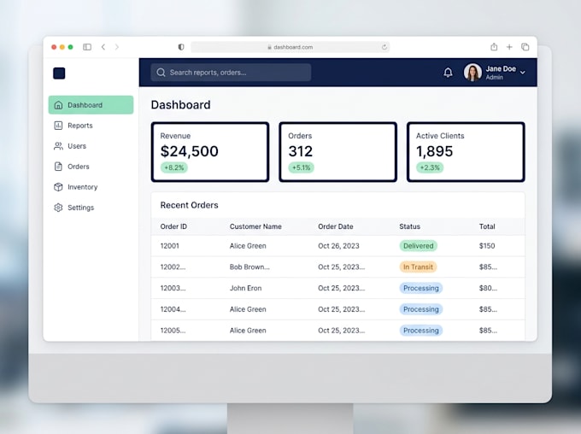Click customer John Eron
This screenshot has width=581, height=434.
point(245,288)
